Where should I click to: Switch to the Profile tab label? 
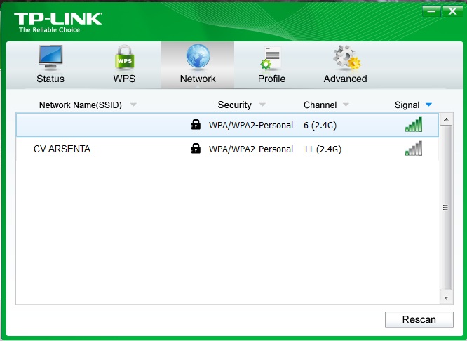(271, 79)
